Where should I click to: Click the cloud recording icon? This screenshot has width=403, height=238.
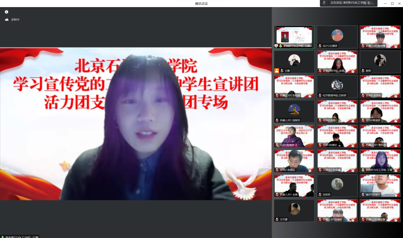[6, 19]
